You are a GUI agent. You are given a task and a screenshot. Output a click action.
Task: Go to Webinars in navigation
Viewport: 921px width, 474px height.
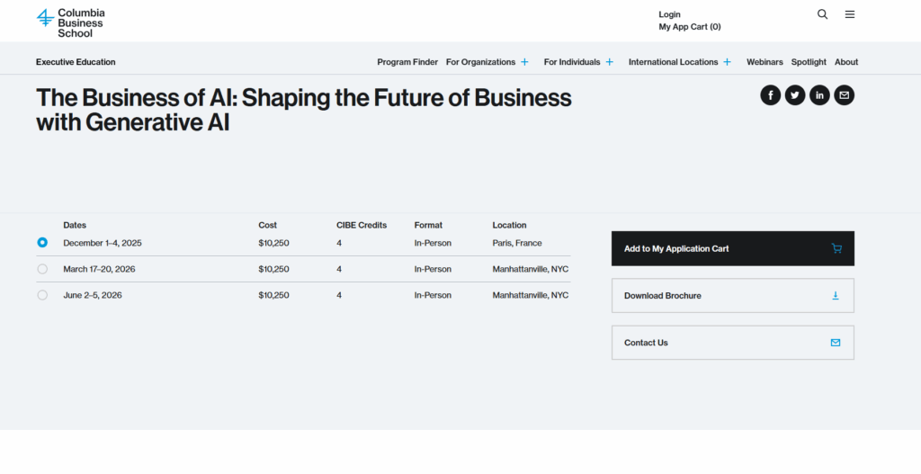point(765,62)
